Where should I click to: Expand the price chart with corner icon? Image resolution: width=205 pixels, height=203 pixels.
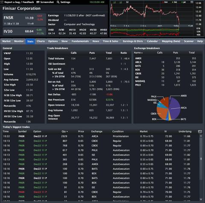coord(192,2)
